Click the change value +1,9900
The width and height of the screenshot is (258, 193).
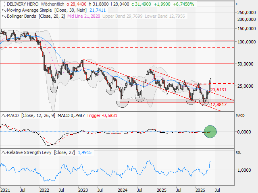coord(162,4)
